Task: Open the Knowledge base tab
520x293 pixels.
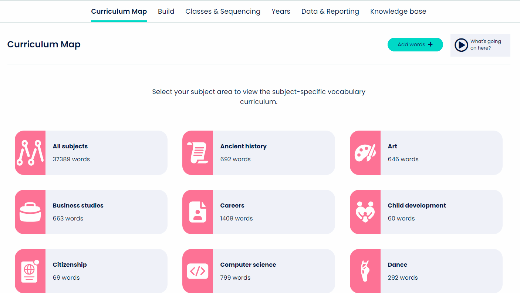Action: tap(398, 11)
